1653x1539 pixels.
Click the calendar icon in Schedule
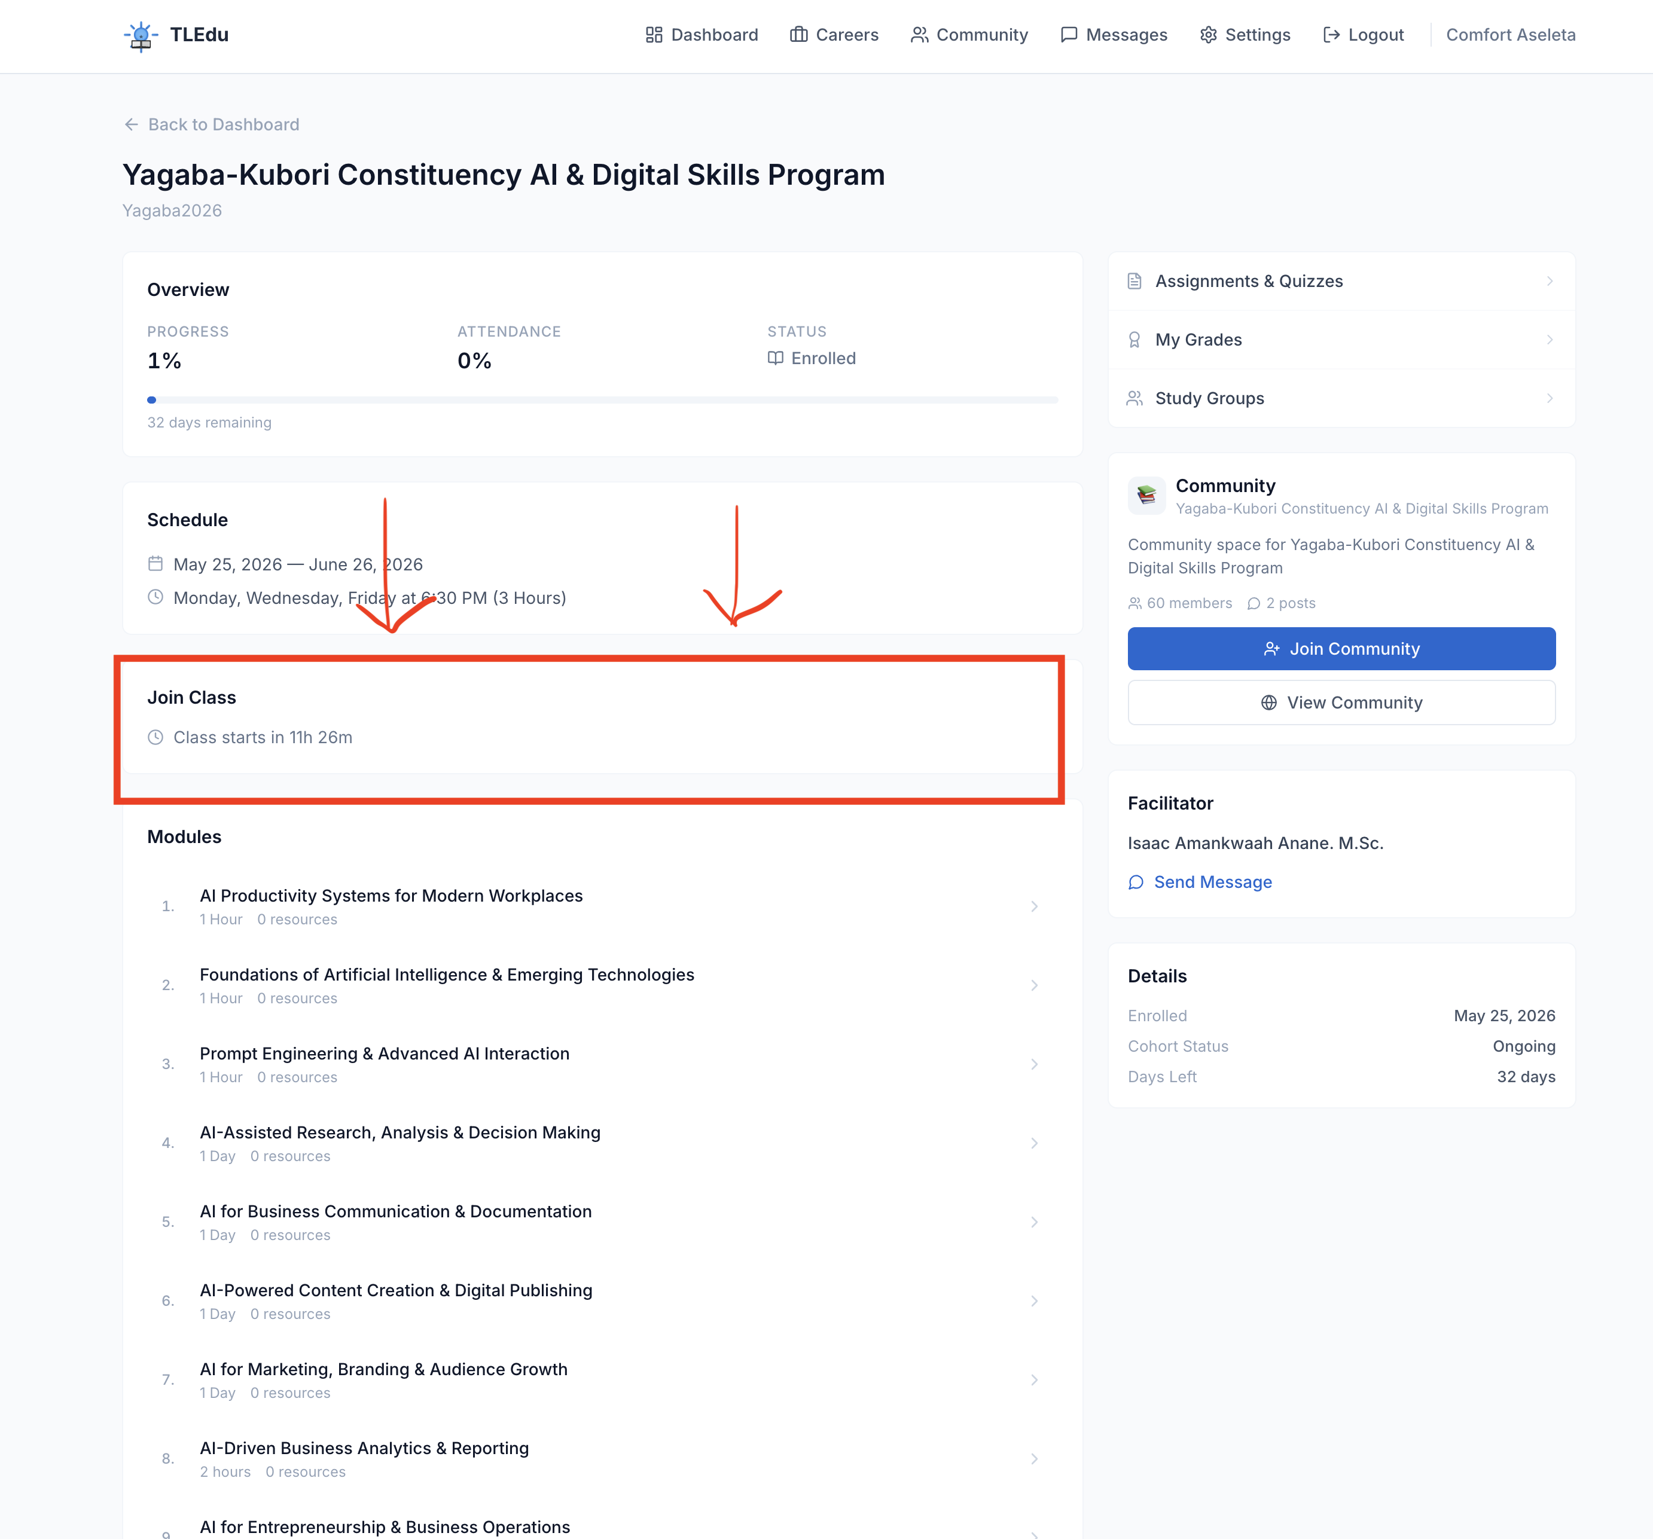pyautogui.click(x=155, y=564)
